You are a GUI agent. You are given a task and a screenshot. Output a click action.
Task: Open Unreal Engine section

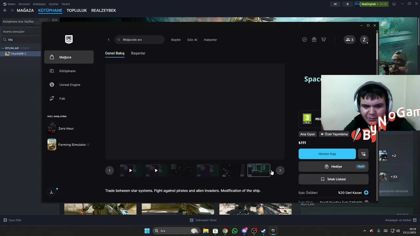[69, 85]
